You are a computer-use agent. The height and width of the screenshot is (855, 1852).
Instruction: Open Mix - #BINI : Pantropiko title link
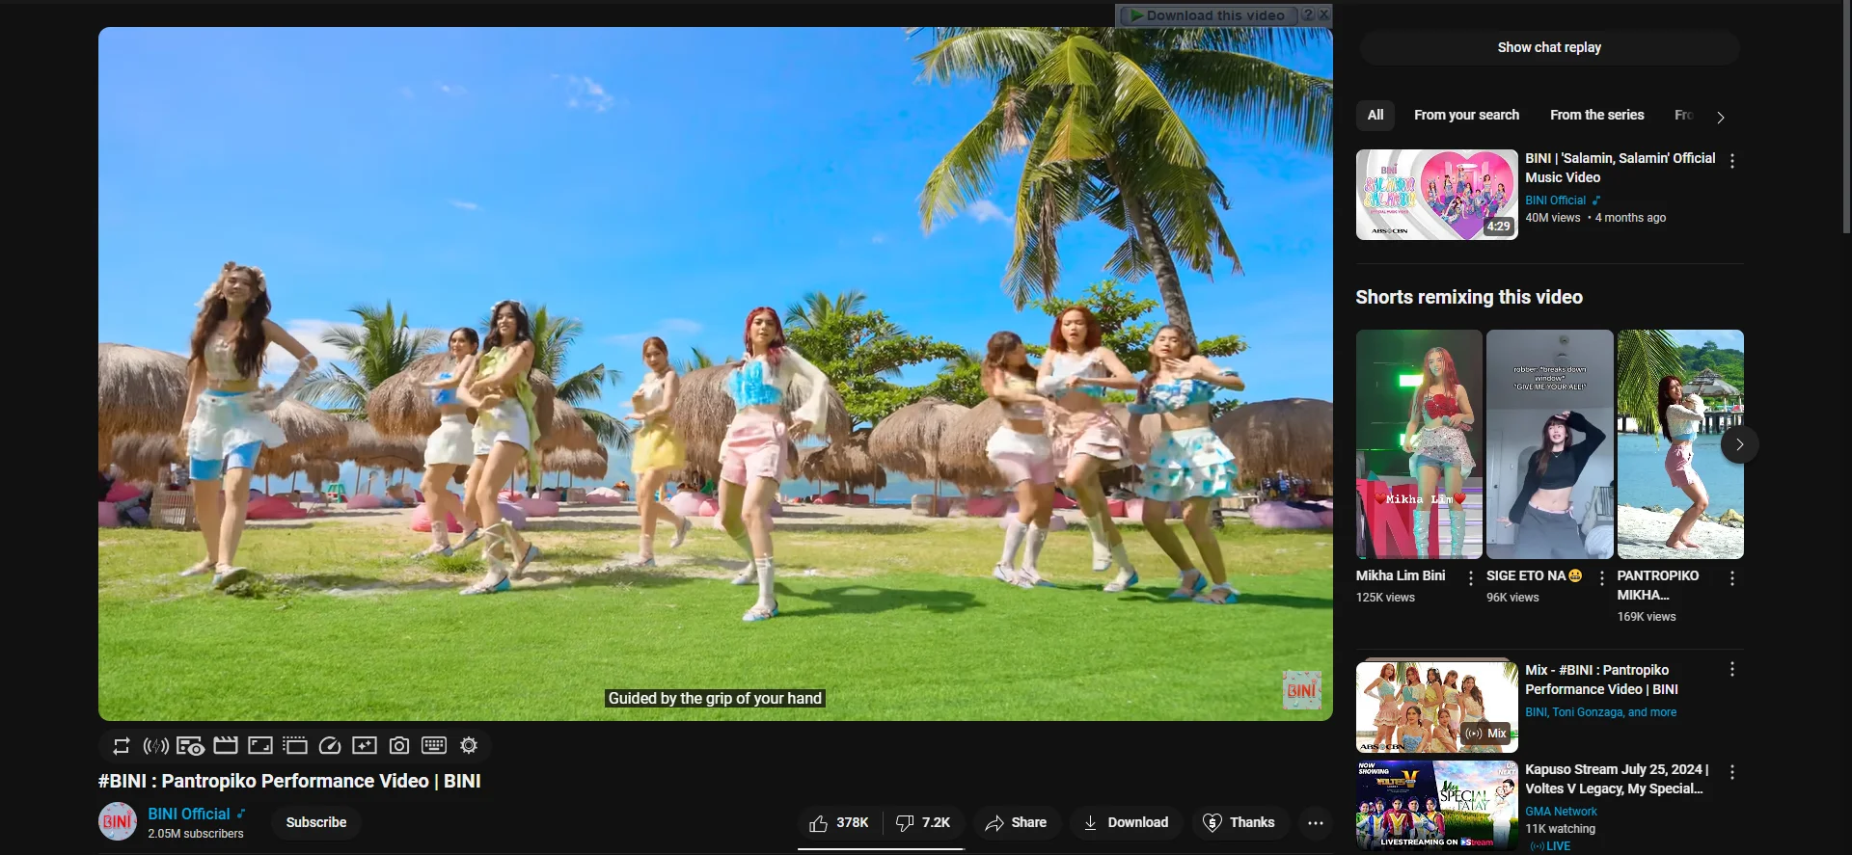tap(1602, 680)
